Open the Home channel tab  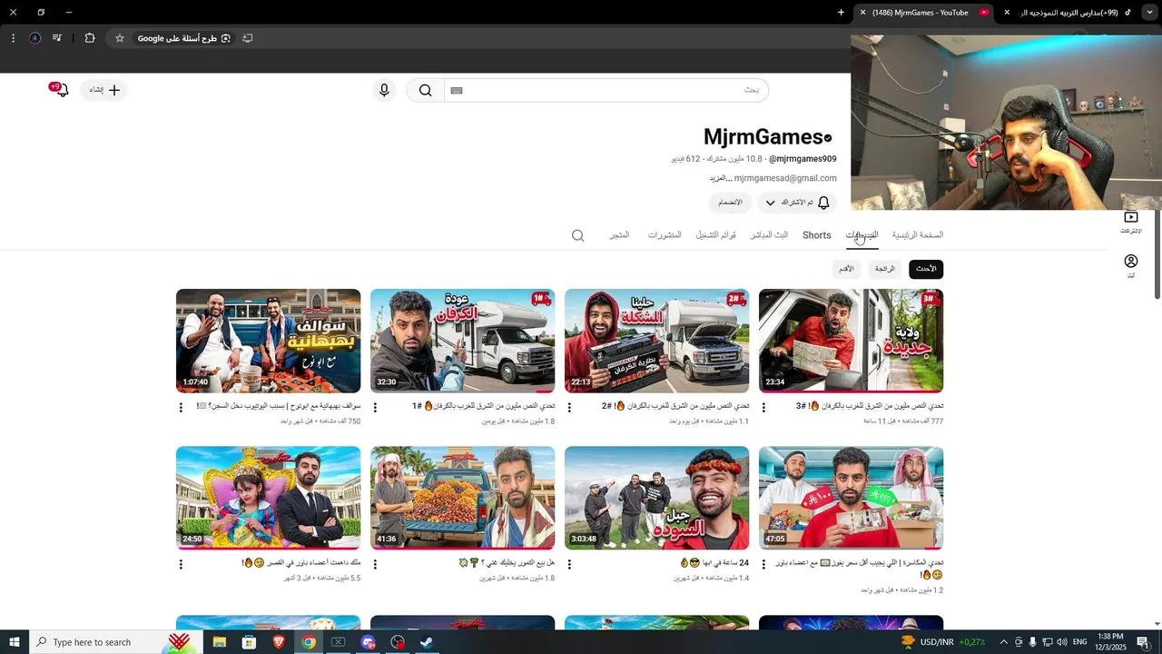(x=917, y=235)
